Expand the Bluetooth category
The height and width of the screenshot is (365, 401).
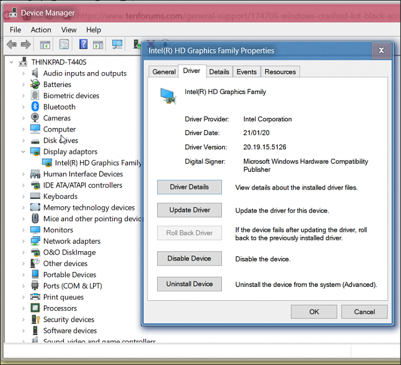(24, 107)
